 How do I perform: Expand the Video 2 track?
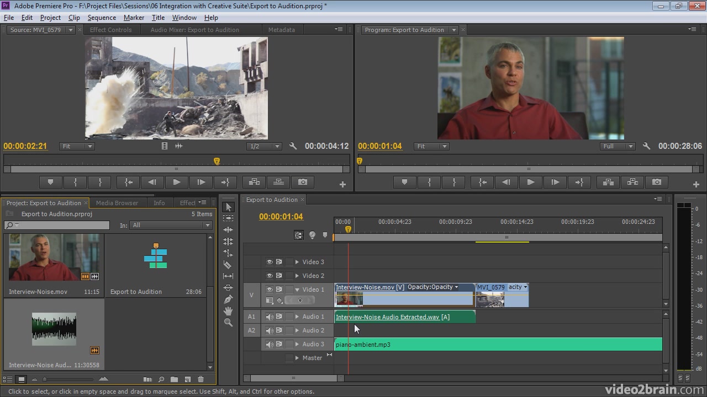pyautogui.click(x=297, y=276)
